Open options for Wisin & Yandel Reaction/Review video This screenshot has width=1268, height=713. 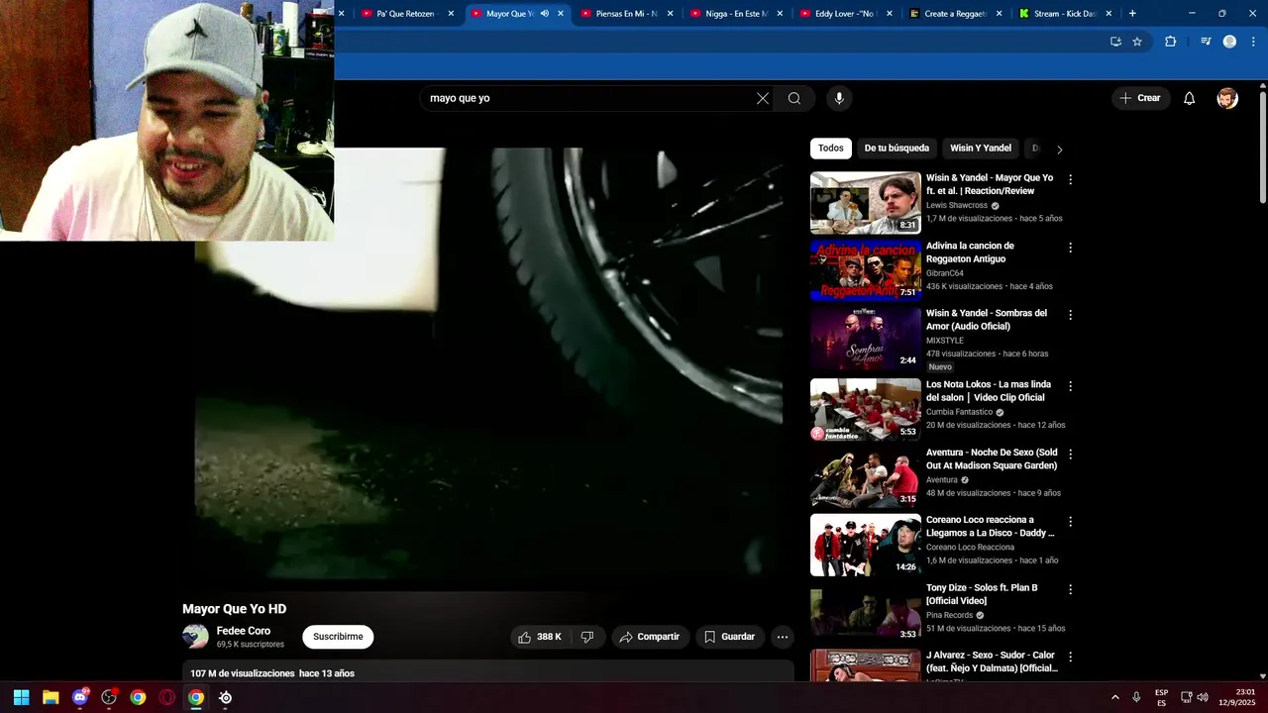coord(1070,180)
